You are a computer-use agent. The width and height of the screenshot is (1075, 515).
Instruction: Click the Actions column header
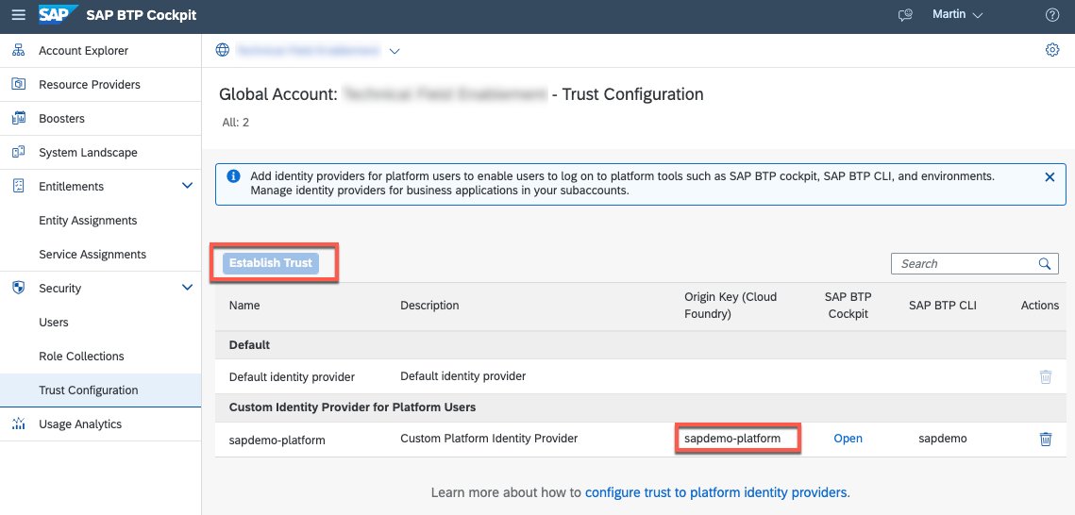pyautogui.click(x=1040, y=306)
